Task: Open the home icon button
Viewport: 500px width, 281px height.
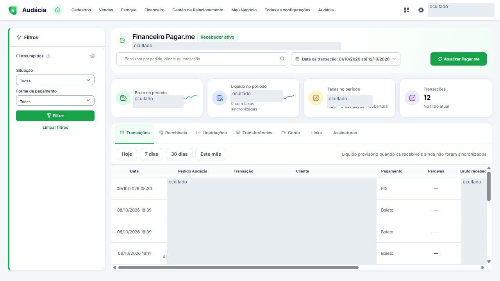Action: [57, 10]
